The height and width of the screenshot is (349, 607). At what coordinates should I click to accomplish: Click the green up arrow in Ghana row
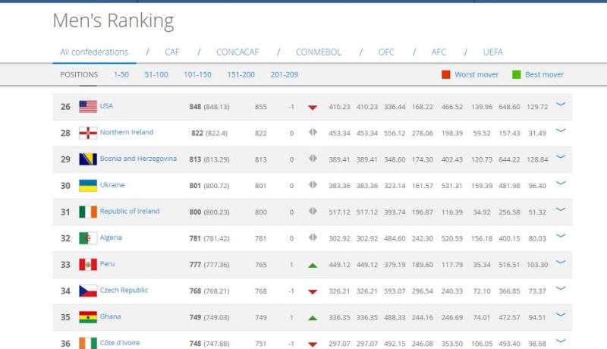[x=313, y=318]
